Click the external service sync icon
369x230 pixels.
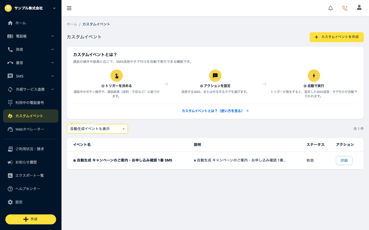[10, 89]
